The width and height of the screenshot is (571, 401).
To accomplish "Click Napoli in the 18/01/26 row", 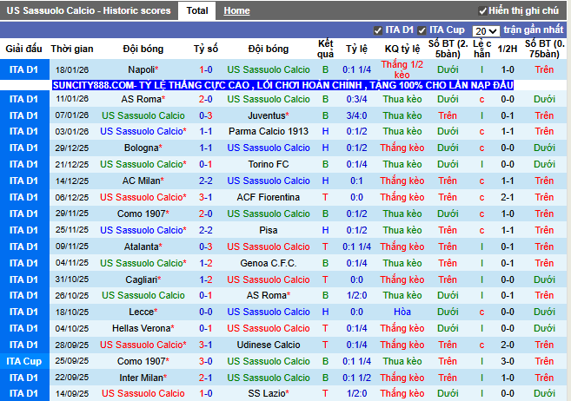I will click(142, 69).
